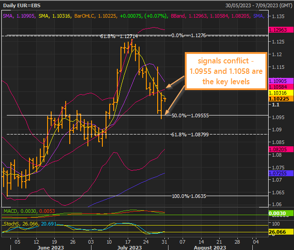Click the 1.06 price axis label
294x250 pixels.
point(277,204)
